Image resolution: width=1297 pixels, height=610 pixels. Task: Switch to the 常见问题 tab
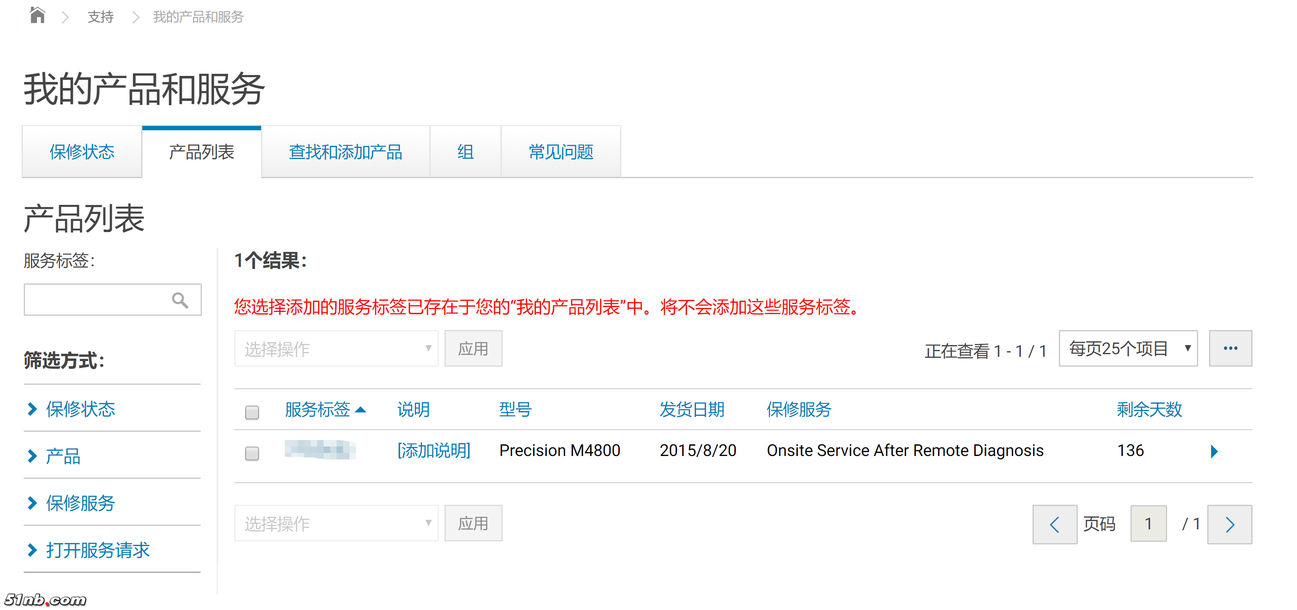pos(560,152)
